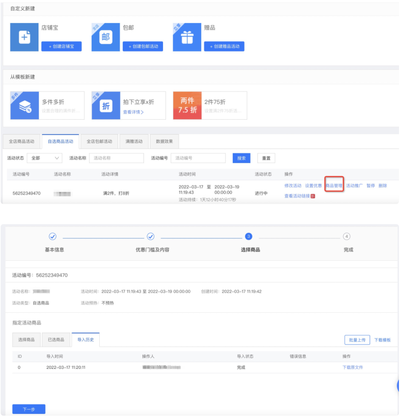Click the red 新 badge beside 查看活动链接
Viewport: 401px width, 417px height.
pyautogui.click(x=313, y=196)
